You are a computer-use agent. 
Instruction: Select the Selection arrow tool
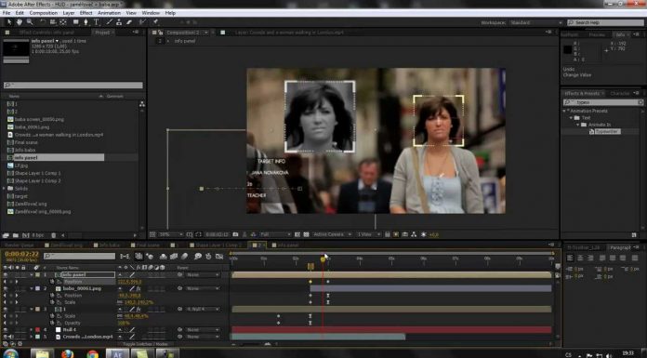(9, 22)
